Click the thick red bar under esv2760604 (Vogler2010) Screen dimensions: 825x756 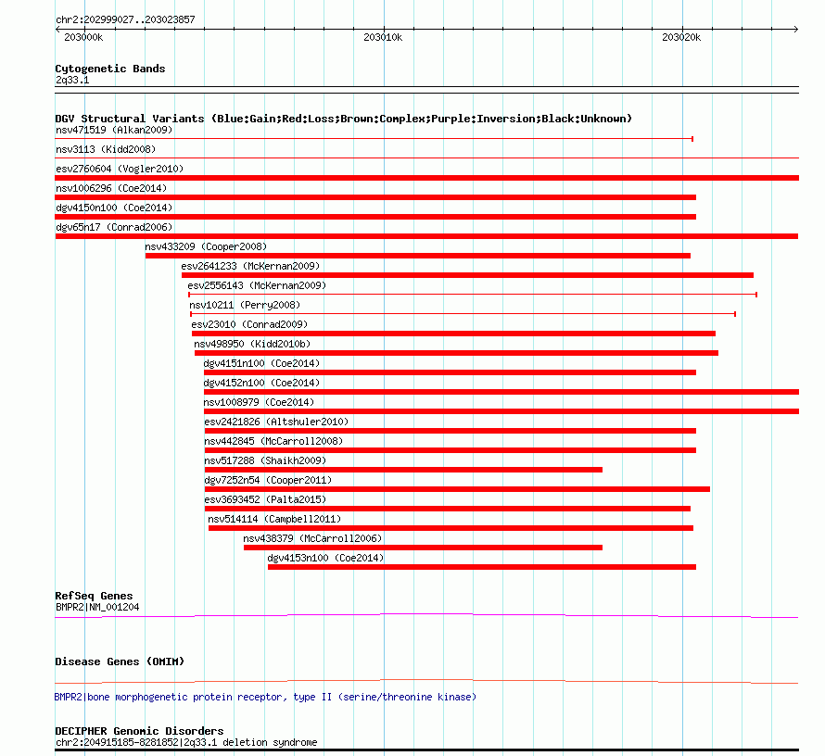(x=426, y=178)
